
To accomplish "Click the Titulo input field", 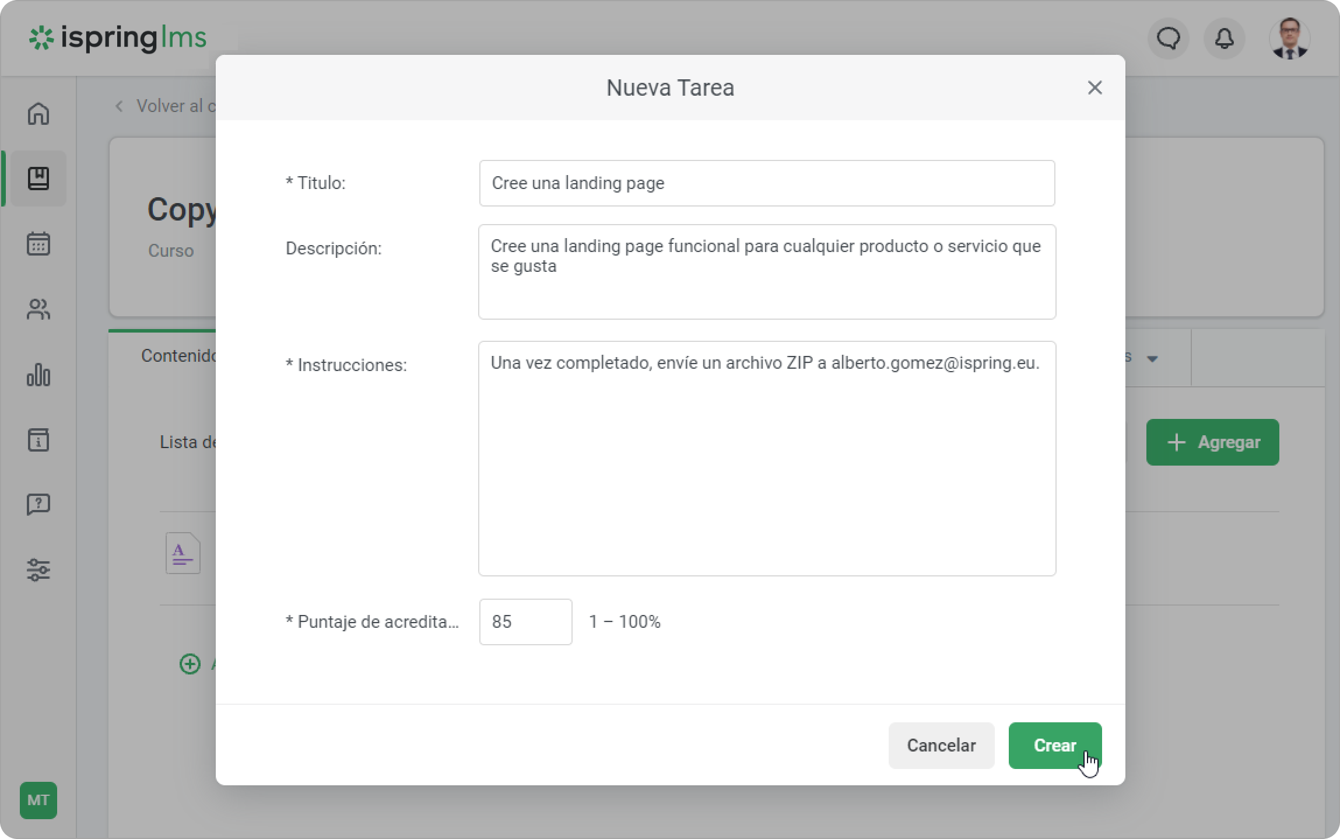I will pos(766,183).
